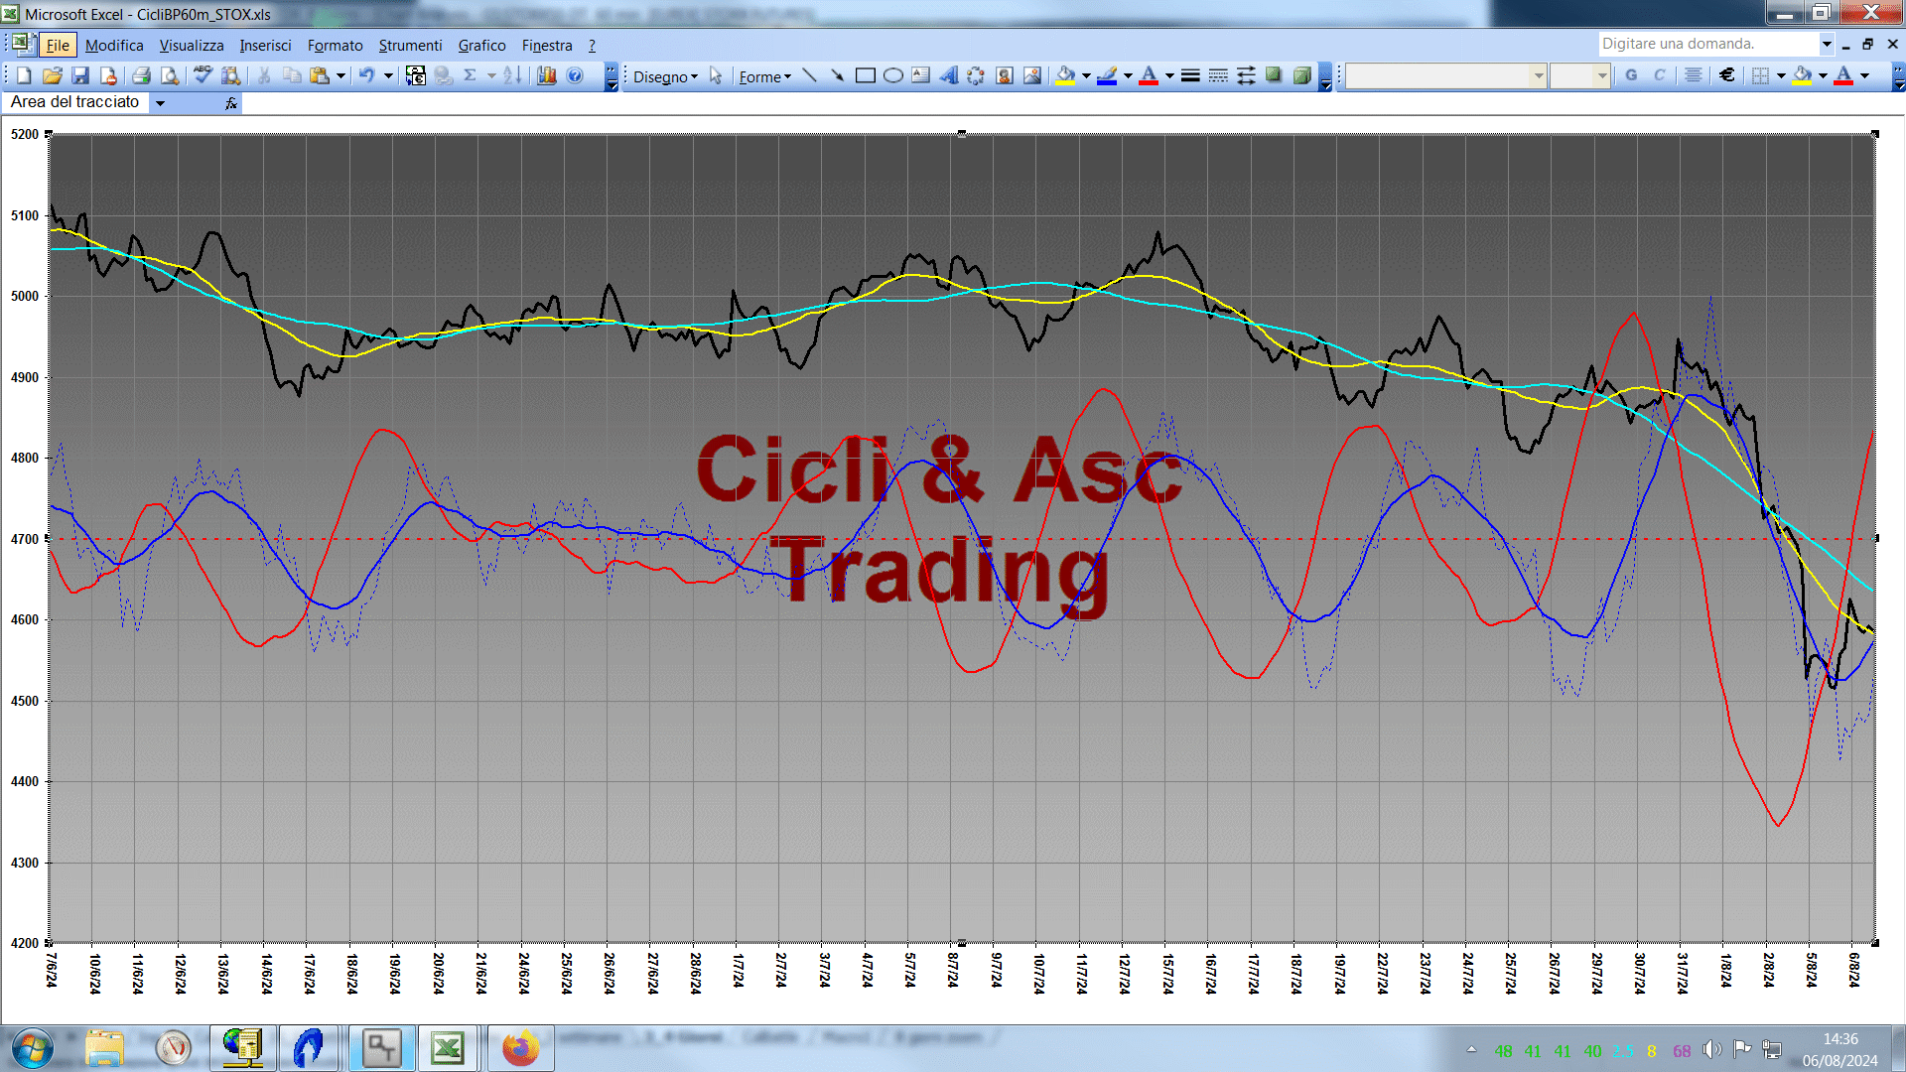The image size is (1906, 1072).
Task: Open the Chart Wizard icon
Action: pyautogui.click(x=547, y=75)
